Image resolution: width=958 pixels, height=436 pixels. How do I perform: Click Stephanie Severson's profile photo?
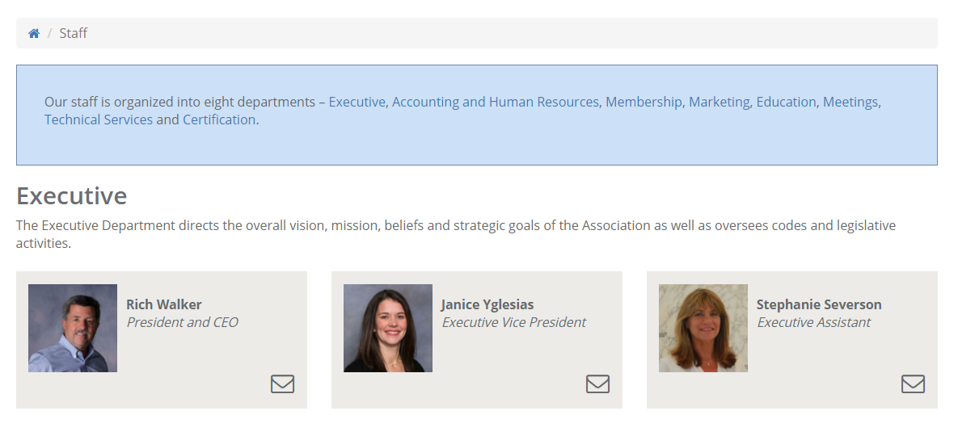tap(703, 328)
